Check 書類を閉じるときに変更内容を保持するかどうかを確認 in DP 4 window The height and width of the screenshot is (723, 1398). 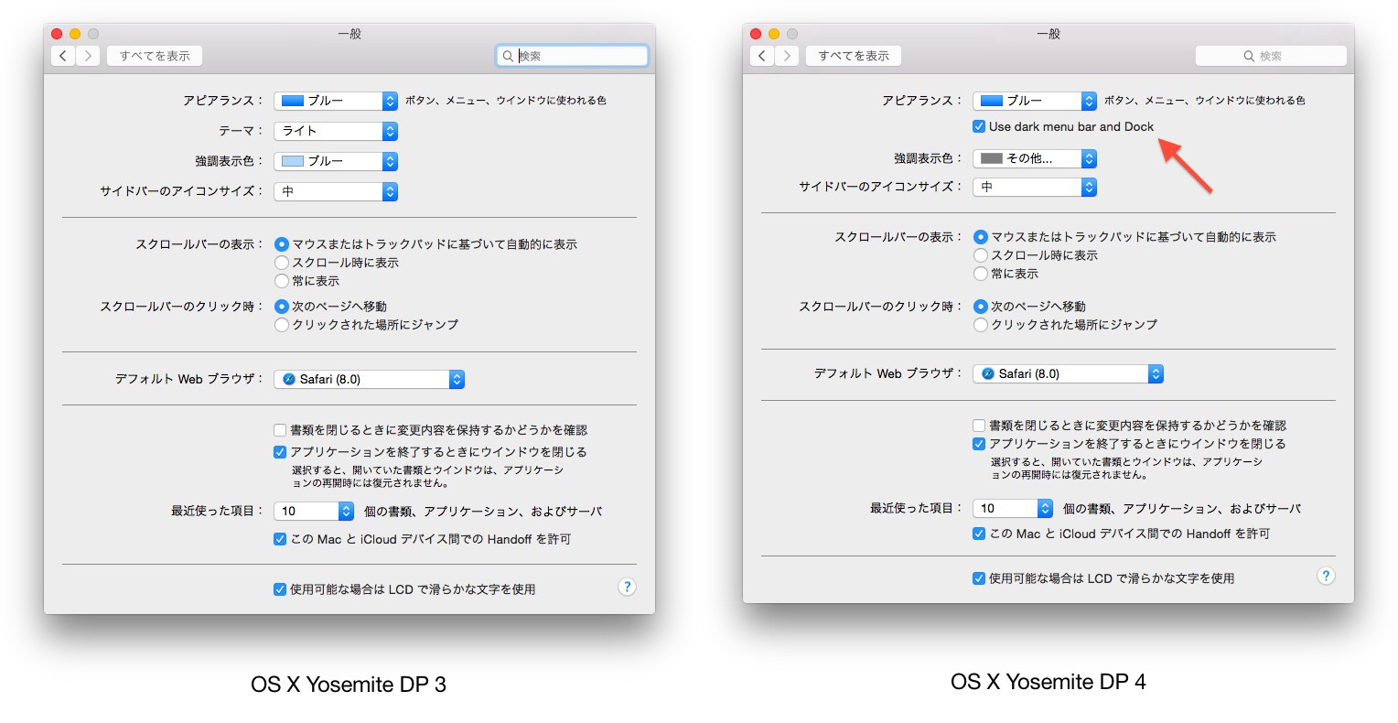pos(979,426)
